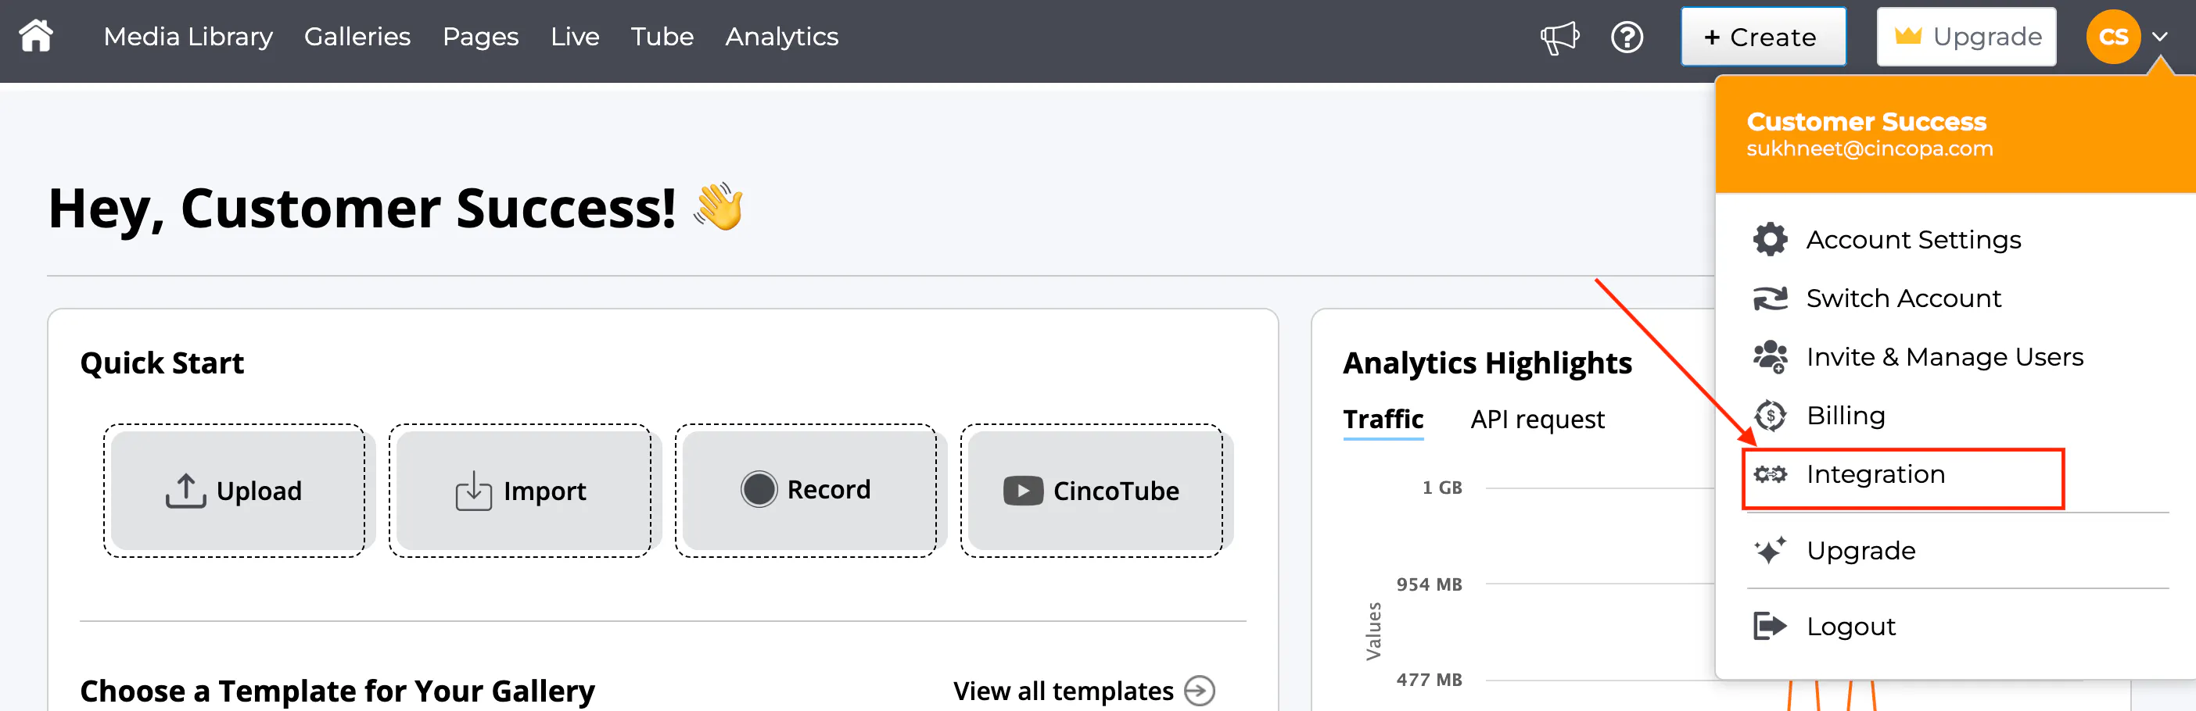Viewport: 2196px width, 711px height.
Task: Switch to the API request tab
Action: tap(1537, 419)
